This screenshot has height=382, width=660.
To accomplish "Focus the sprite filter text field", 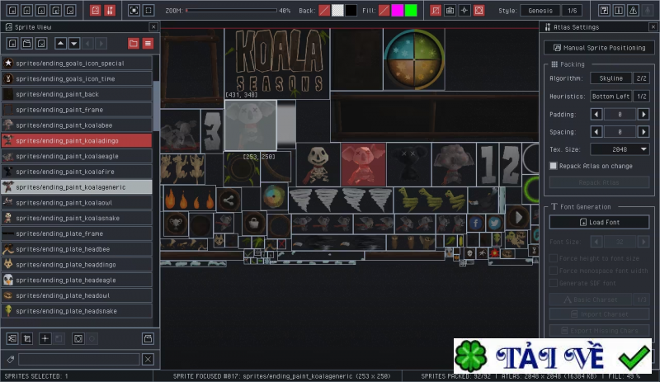I will click(x=78, y=359).
